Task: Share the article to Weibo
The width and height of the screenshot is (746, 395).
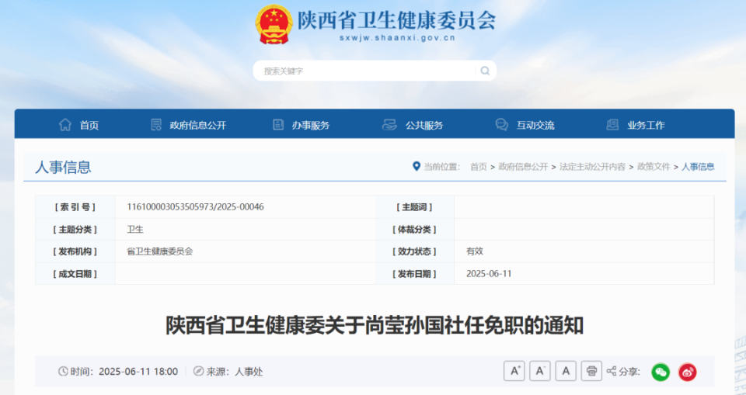Action: point(688,372)
